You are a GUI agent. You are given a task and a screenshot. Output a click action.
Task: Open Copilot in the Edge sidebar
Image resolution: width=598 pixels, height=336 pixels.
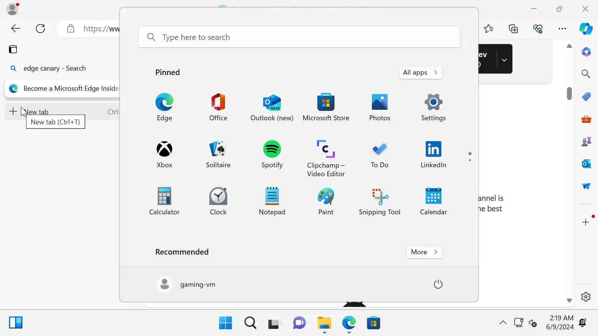coord(586,29)
